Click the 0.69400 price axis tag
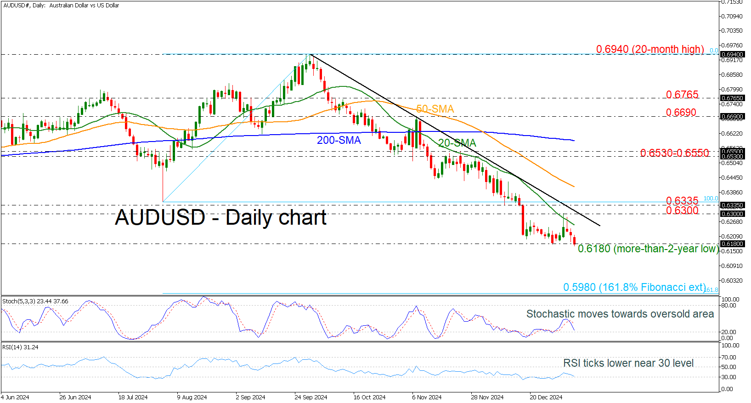The height and width of the screenshot is (403, 751). (733, 55)
